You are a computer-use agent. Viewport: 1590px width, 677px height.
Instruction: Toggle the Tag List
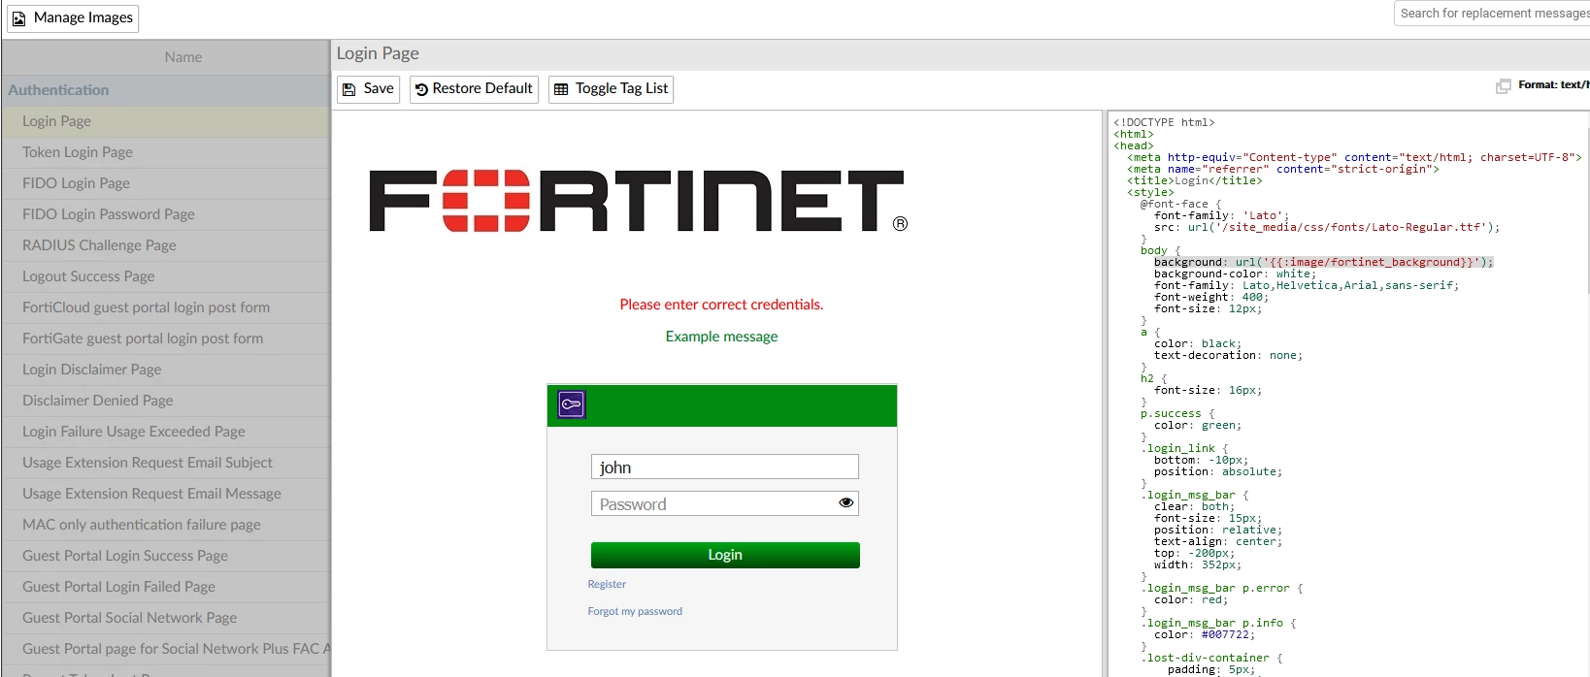(611, 89)
